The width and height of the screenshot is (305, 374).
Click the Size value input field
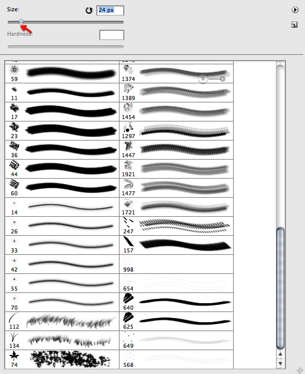point(110,11)
